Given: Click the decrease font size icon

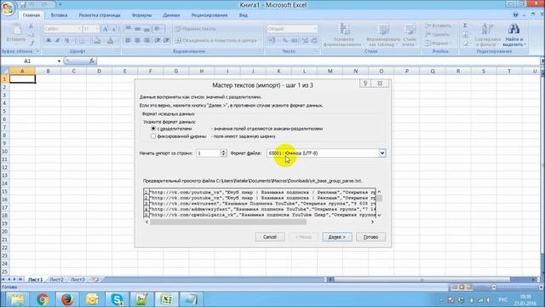Looking at the screenshot, I should (x=114, y=29).
